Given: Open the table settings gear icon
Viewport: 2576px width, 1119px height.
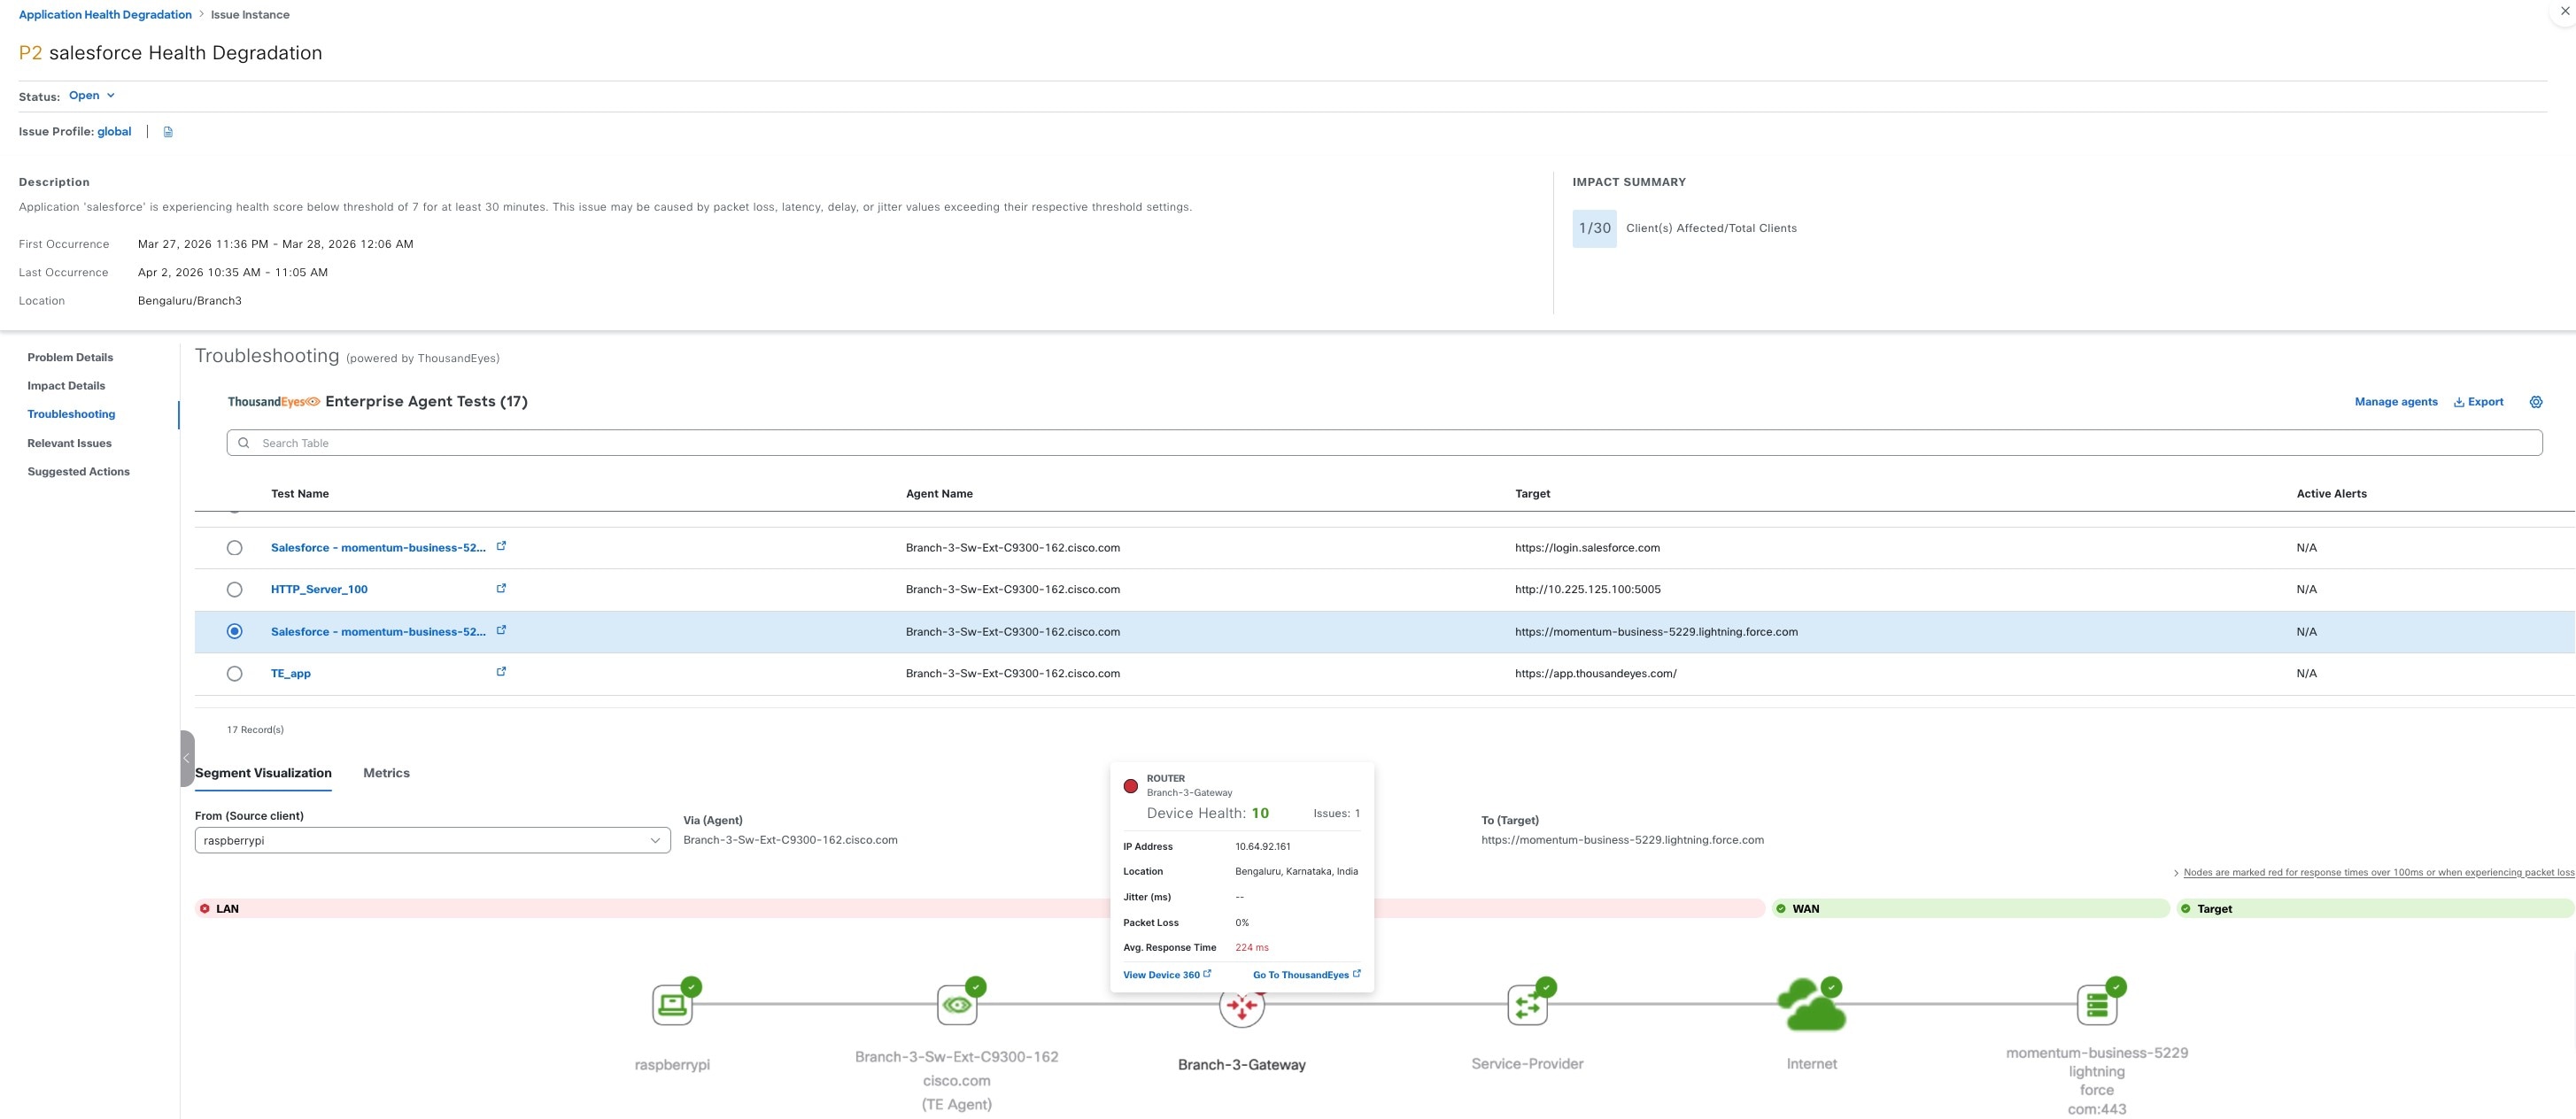Looking at the screenshot, I should pyautogui.click(x=2535, y=402).
